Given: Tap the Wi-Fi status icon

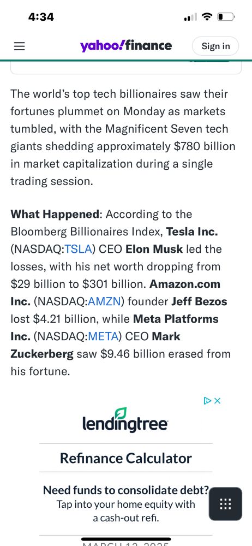Looking at the screenshot, I should [x=207, y=16].
